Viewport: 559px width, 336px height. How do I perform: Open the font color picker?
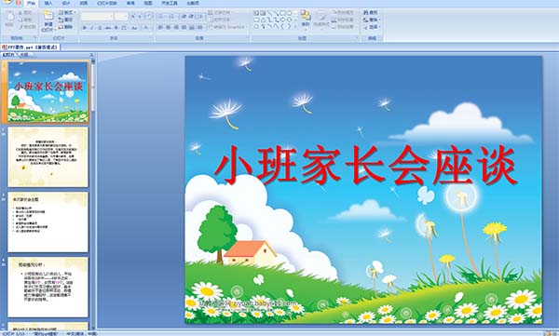pyautogui.click(x=146, y=27)
